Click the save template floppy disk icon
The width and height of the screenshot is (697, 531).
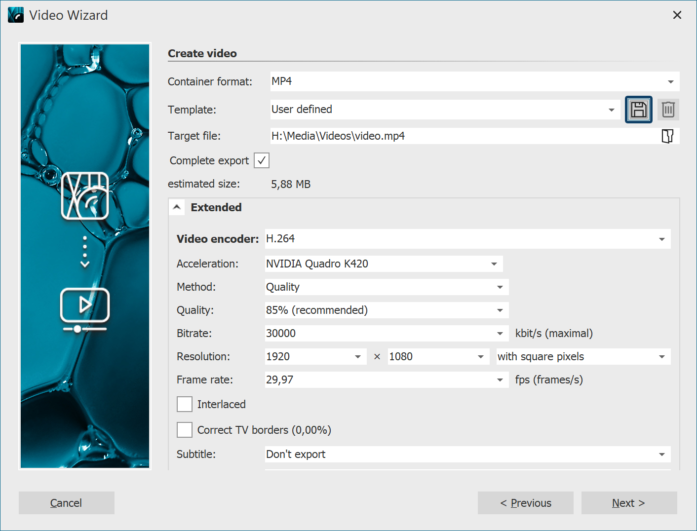[638, 110]
